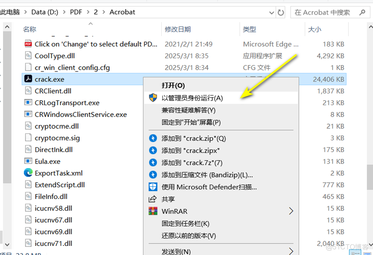Navigate to Data (D:) via breadcrumb
The image size is (373, 255).
[46, 12]
